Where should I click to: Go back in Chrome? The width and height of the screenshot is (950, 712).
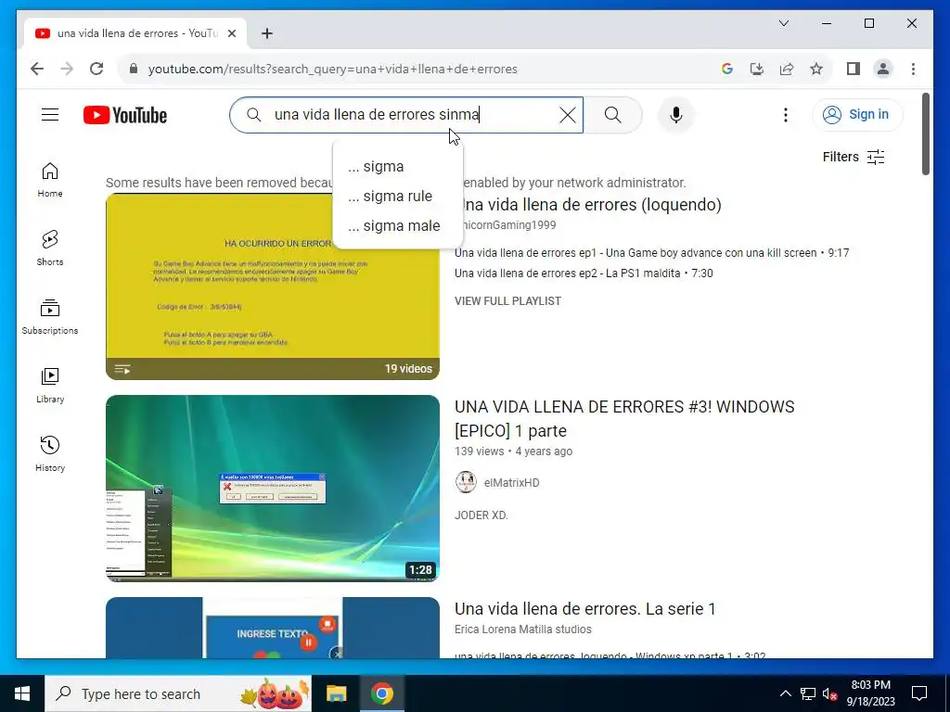tap(37, 69)
